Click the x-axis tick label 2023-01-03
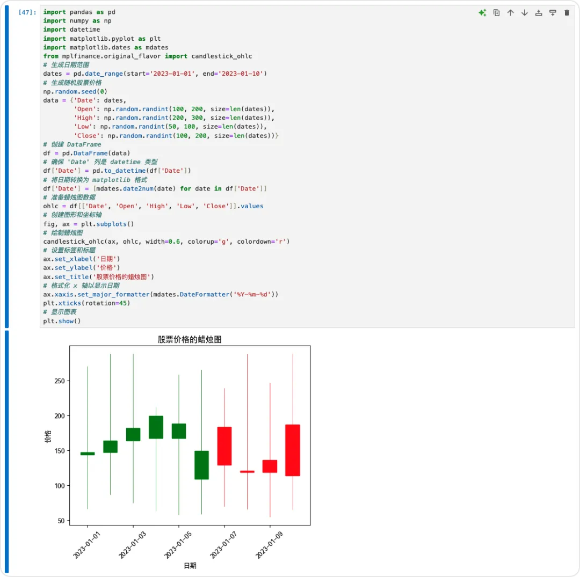Screen dimensions: 580x577 [x=133, y=545]
